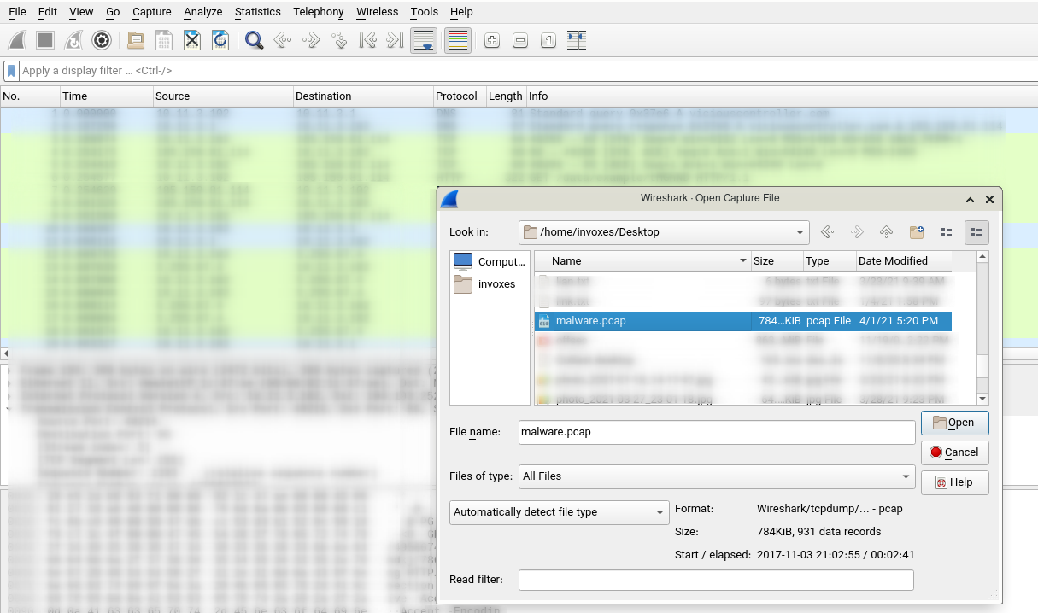Open capture options gear icon
Viewport: 1038px width, 613px height.
pos(102,40)
